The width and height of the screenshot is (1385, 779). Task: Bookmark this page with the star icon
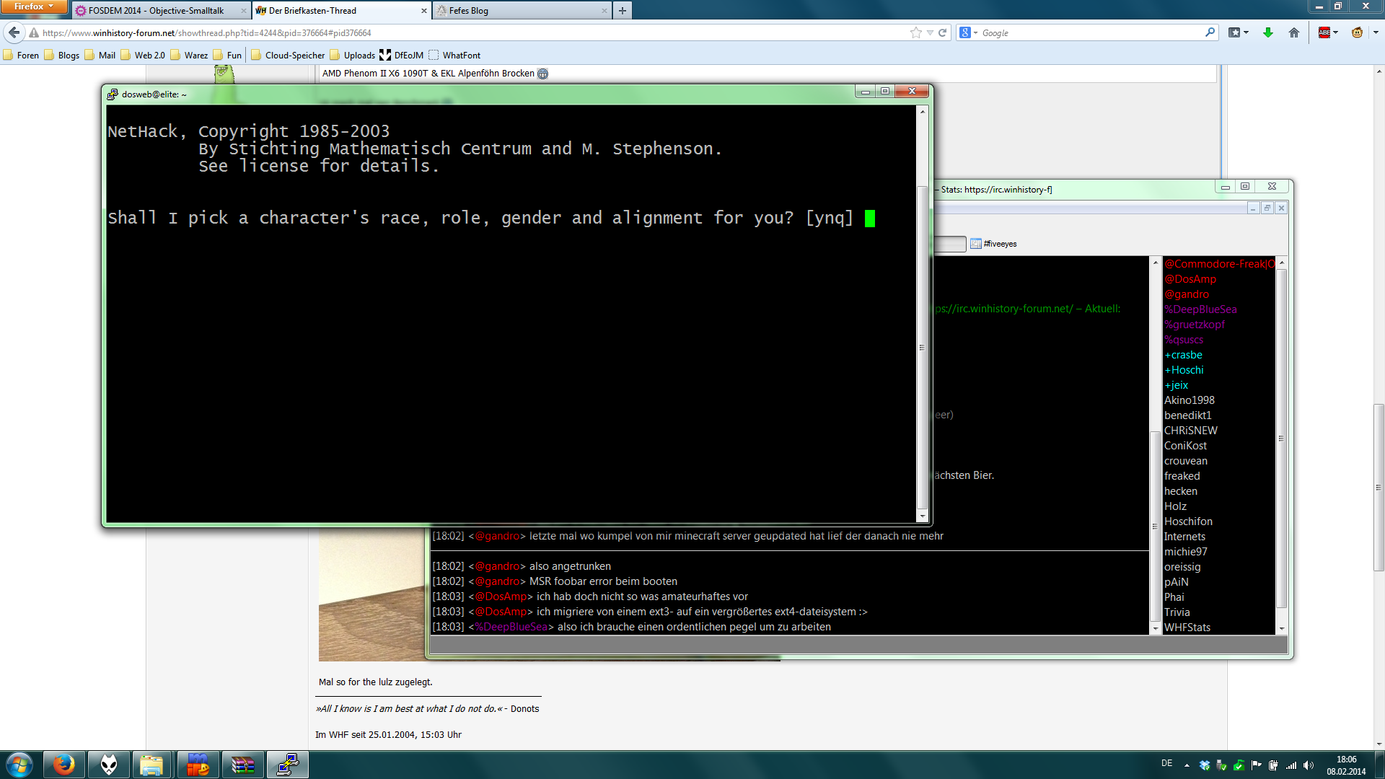coord(916,32)
